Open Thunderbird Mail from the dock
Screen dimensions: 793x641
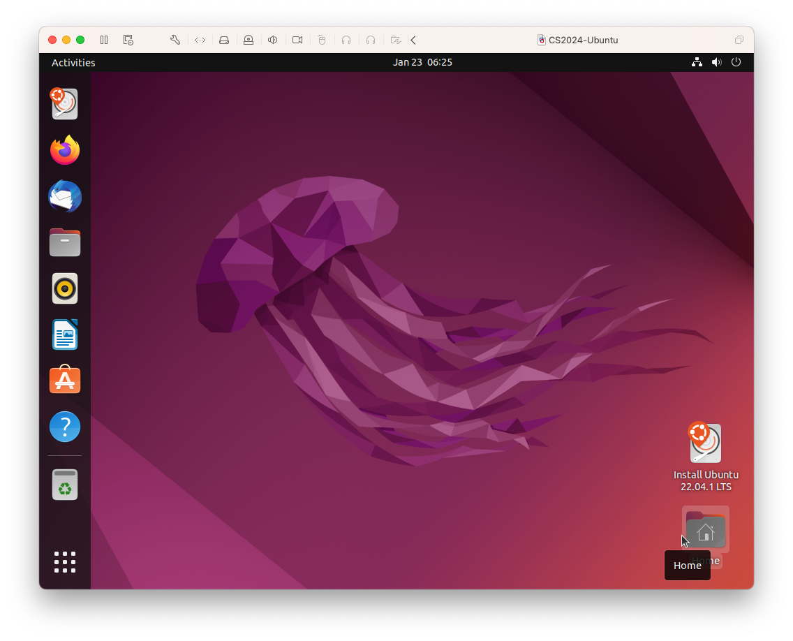65,196
